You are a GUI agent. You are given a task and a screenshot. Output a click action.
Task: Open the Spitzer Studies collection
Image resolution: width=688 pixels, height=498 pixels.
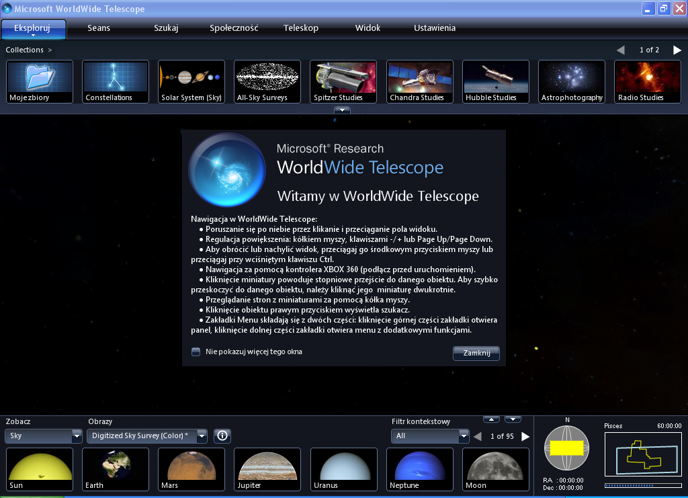click(x=343, y=79)
